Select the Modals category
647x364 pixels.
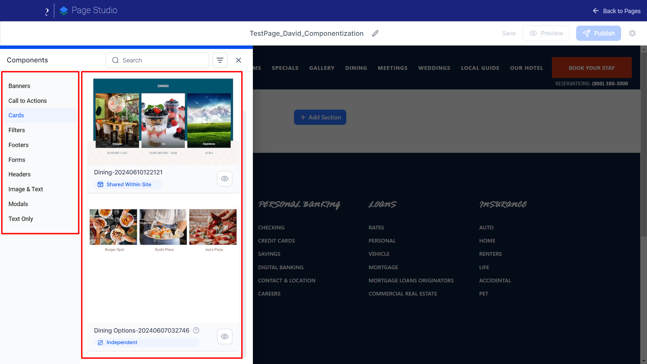(40, 204)
